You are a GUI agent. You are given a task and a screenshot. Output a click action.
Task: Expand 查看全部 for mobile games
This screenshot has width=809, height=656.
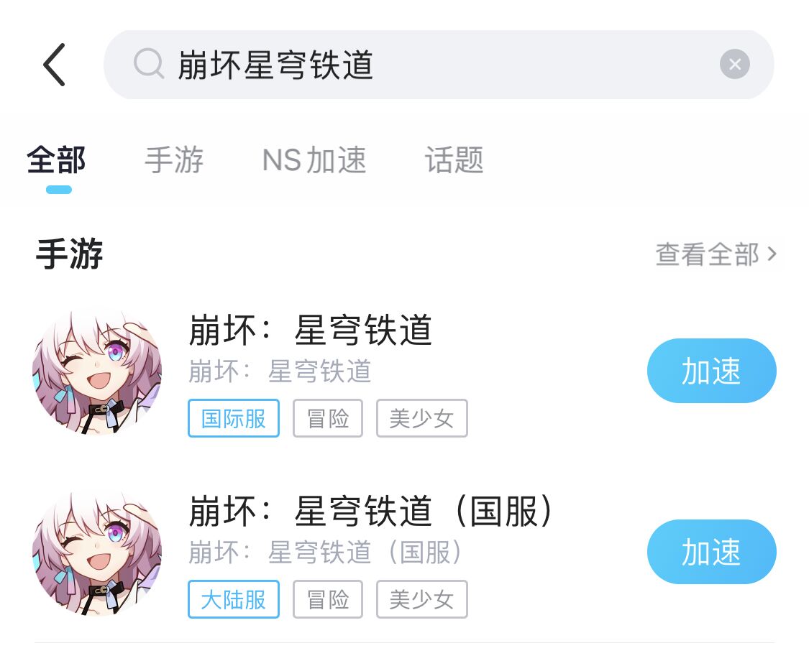(716, 254)
